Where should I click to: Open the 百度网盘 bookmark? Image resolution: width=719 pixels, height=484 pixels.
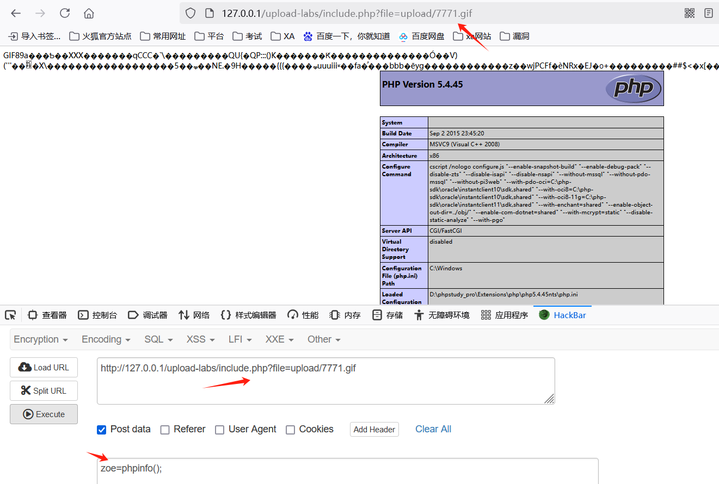pyautogui.click(x=422, y=36)
